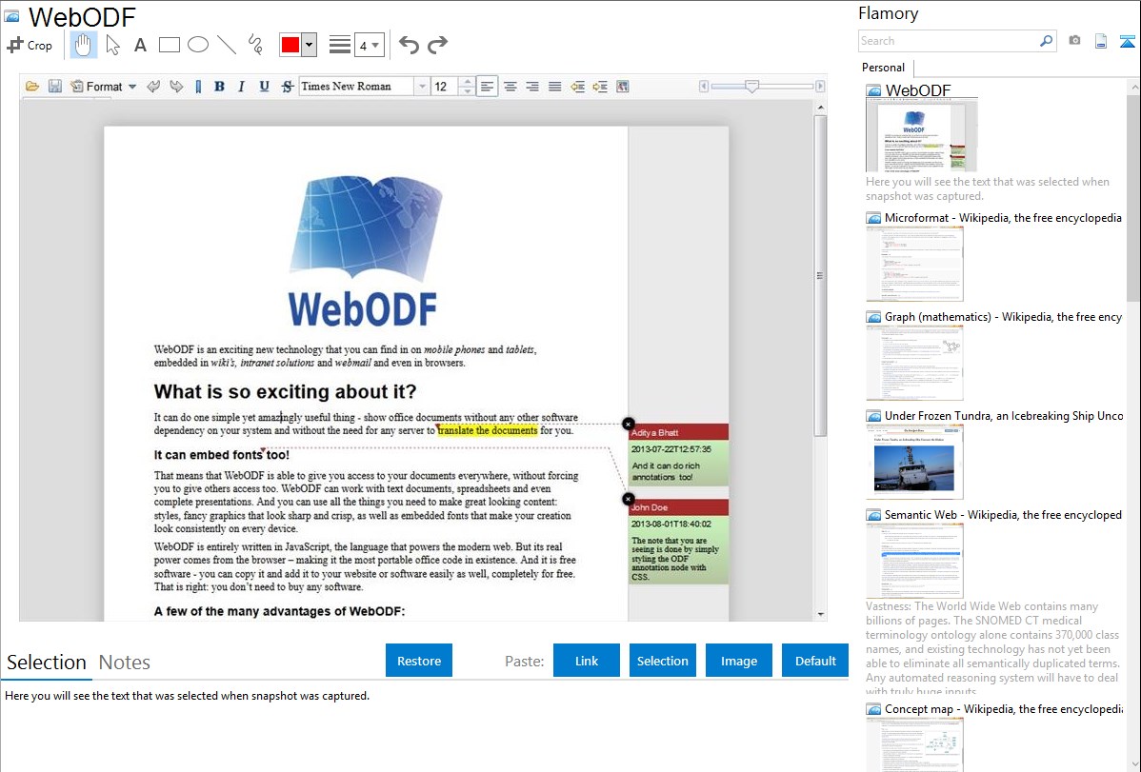Activate the hand pan tool
Image resolution: width=1141 pixels, height=772 pixels.
(83, 45)
